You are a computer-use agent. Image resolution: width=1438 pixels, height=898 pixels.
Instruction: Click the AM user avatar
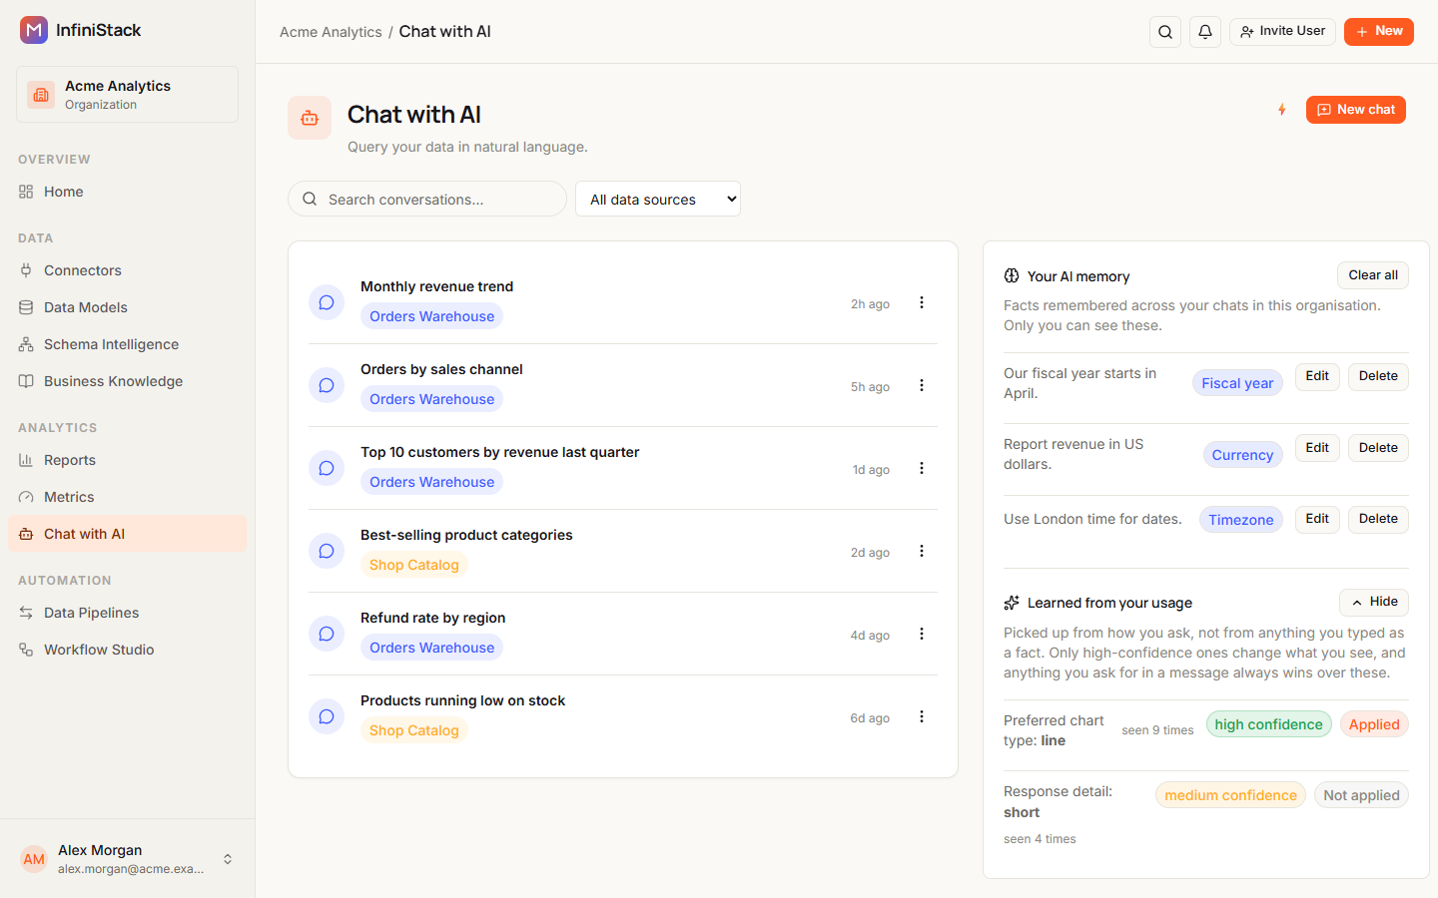click(34, 859)
